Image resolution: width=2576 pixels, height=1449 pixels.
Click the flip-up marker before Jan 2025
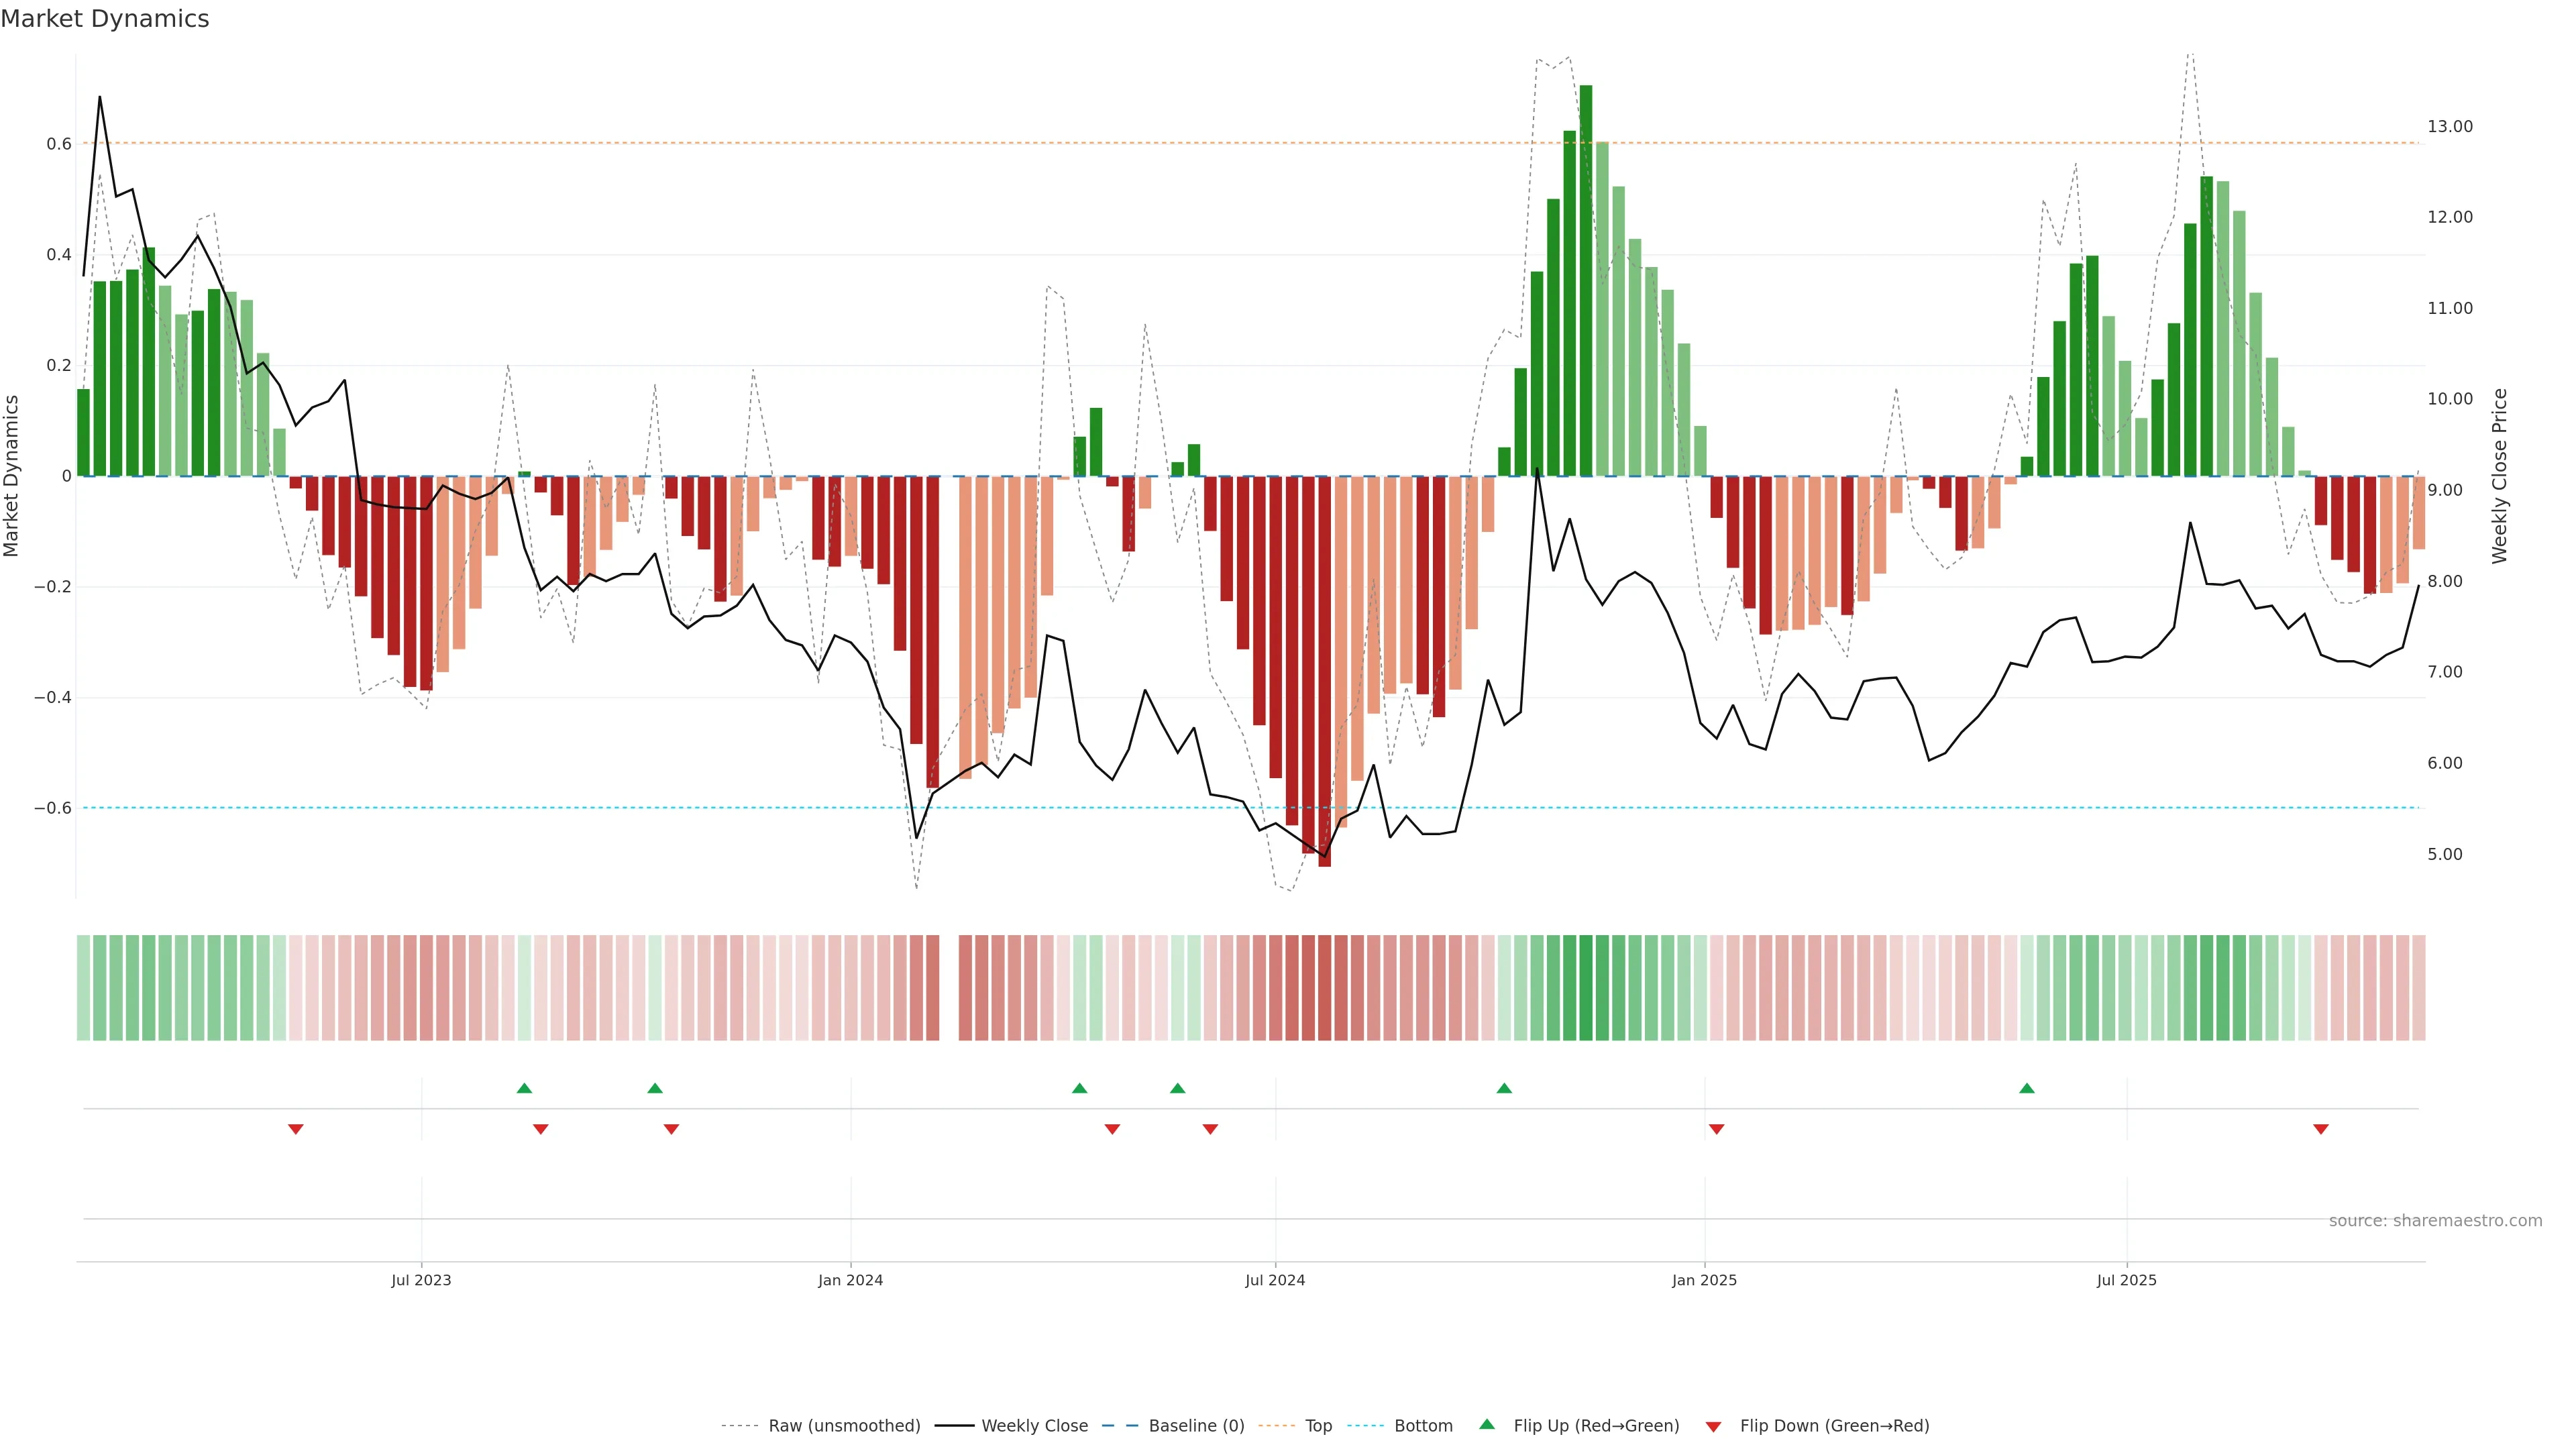click(1504, 1088)
